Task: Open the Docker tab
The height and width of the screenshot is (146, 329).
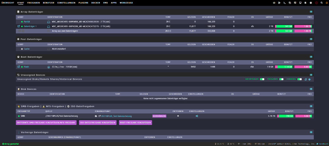Action: coord(96,3)
